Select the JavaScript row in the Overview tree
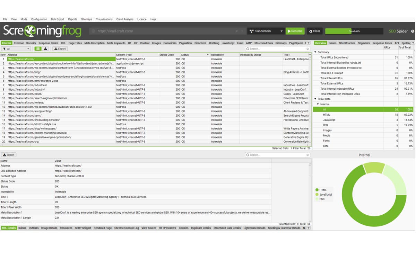The image size is (416, 277). point(329,120)
